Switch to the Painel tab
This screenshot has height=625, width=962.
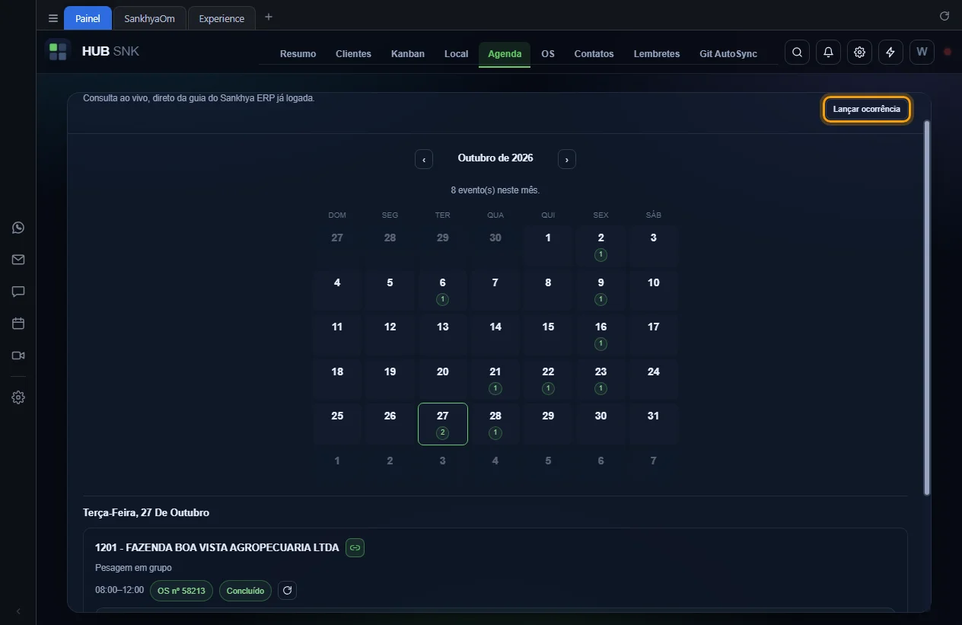click(88, 18)
